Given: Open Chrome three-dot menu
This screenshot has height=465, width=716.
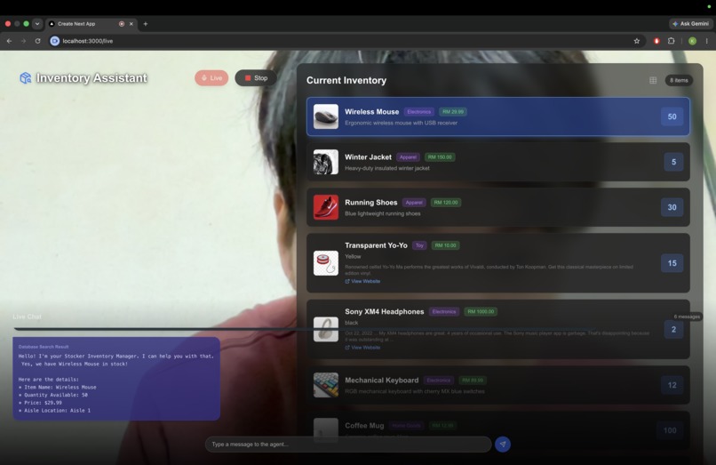Looking at the screenshot, I should 707,41.
